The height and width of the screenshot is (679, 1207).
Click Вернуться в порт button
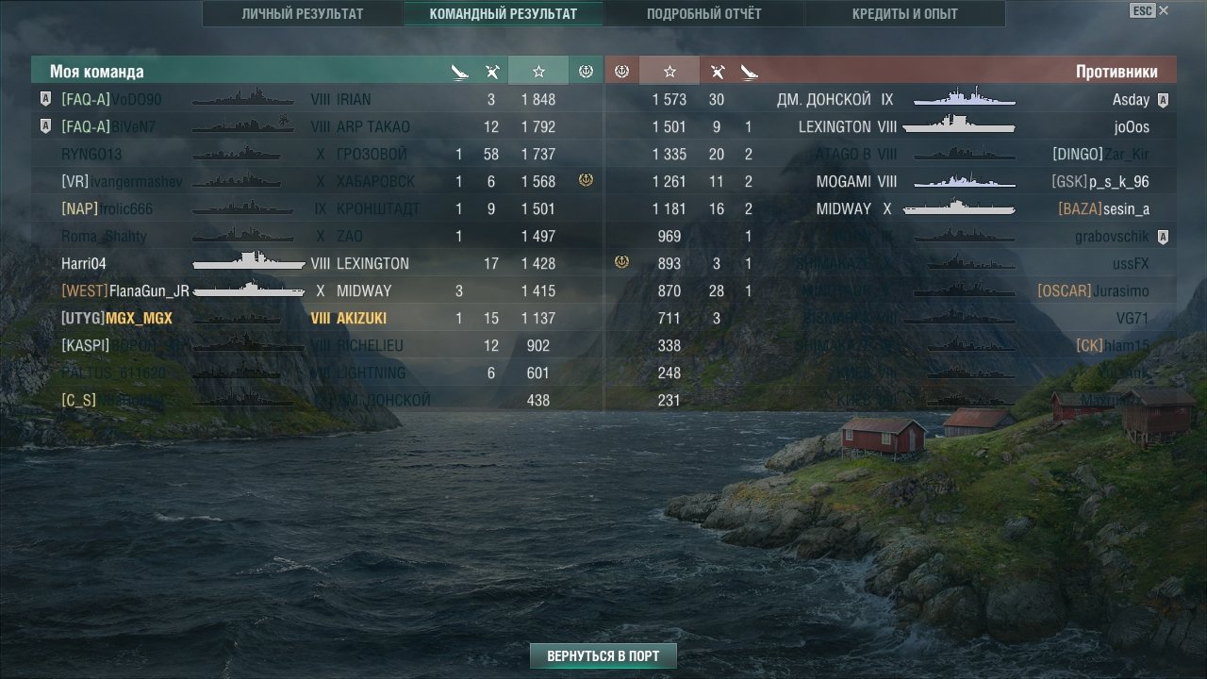(603, 655)
